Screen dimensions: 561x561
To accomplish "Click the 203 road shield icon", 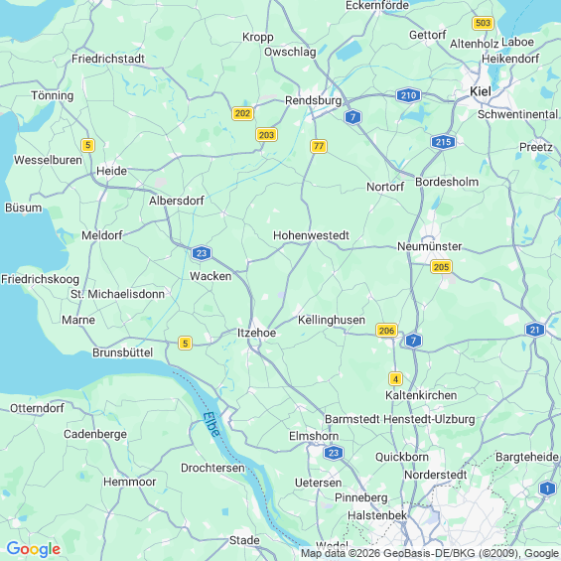I will click(x=266, y=135).
